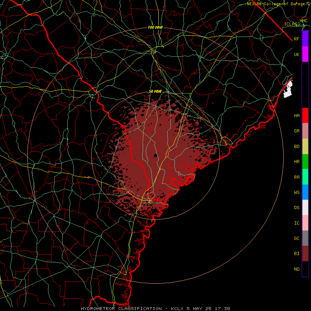
Task: Click the HA legend label
Action: 296,116
